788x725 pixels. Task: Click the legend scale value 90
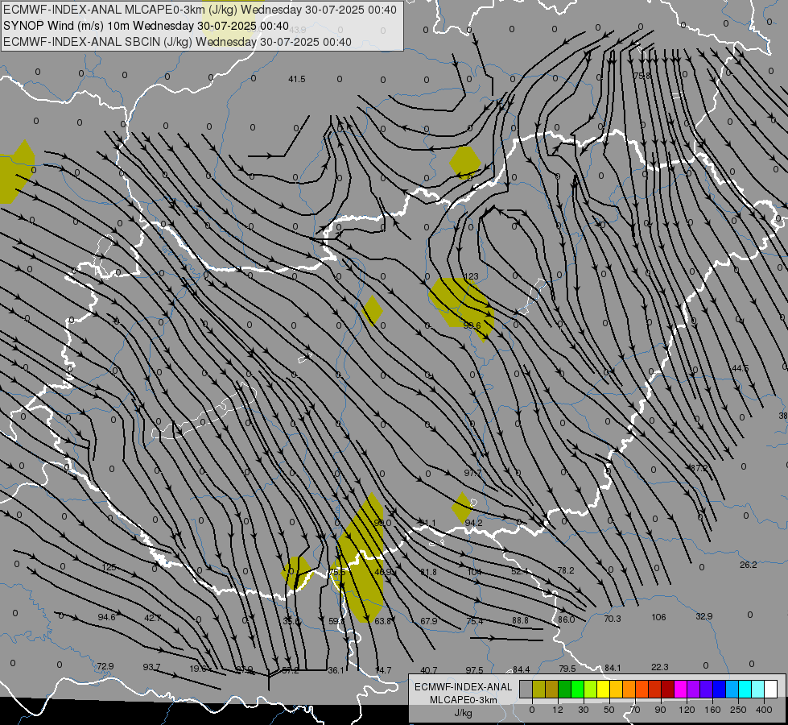pyautogui.click(x=660, y=710)
